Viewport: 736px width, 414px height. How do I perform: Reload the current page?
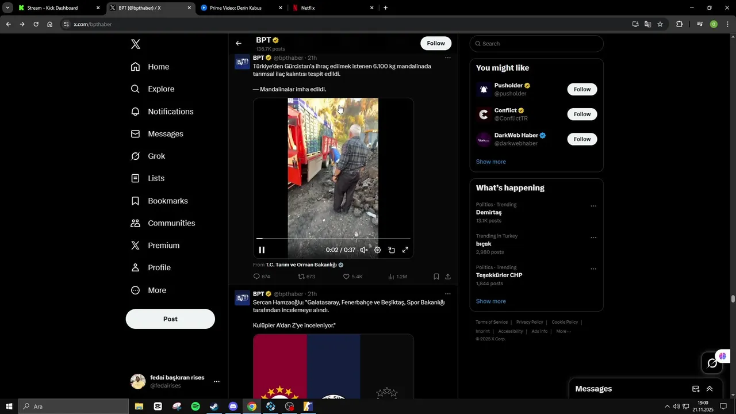36,24
